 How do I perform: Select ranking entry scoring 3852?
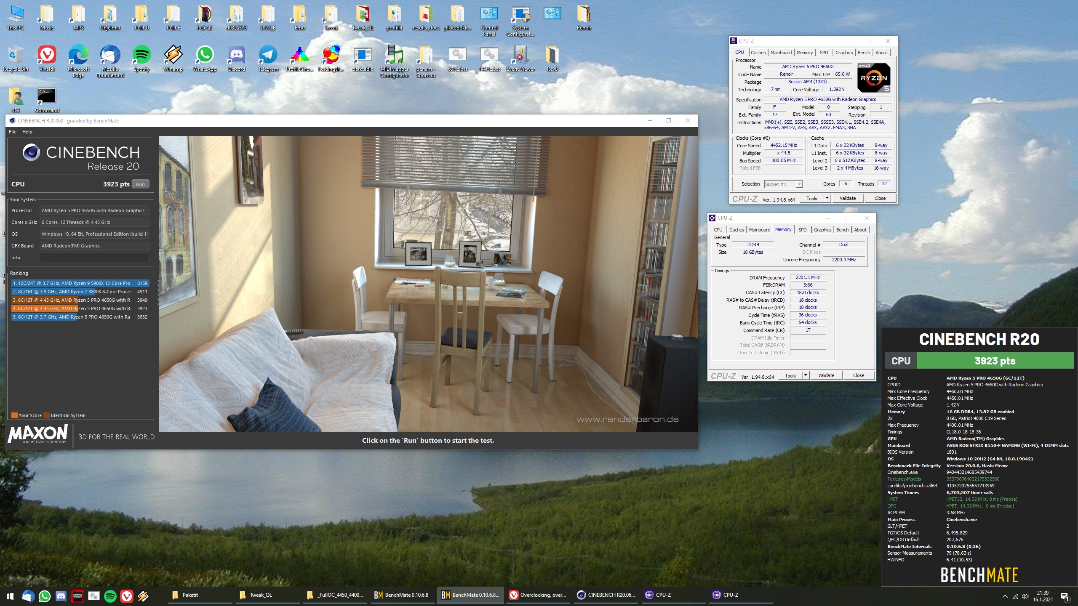coord(80,317)
